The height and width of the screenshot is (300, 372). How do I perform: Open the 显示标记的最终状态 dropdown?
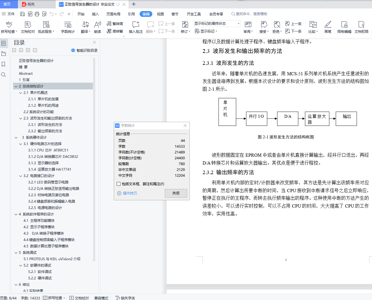[217, 24]
